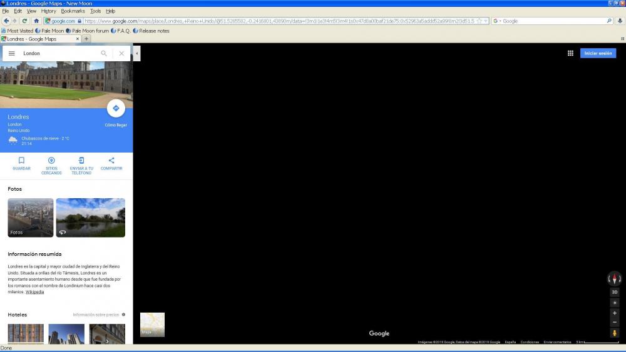Open the Pale Moon bookmark
Viewport: 626px width, 352px height.
(x=49, y=31)
